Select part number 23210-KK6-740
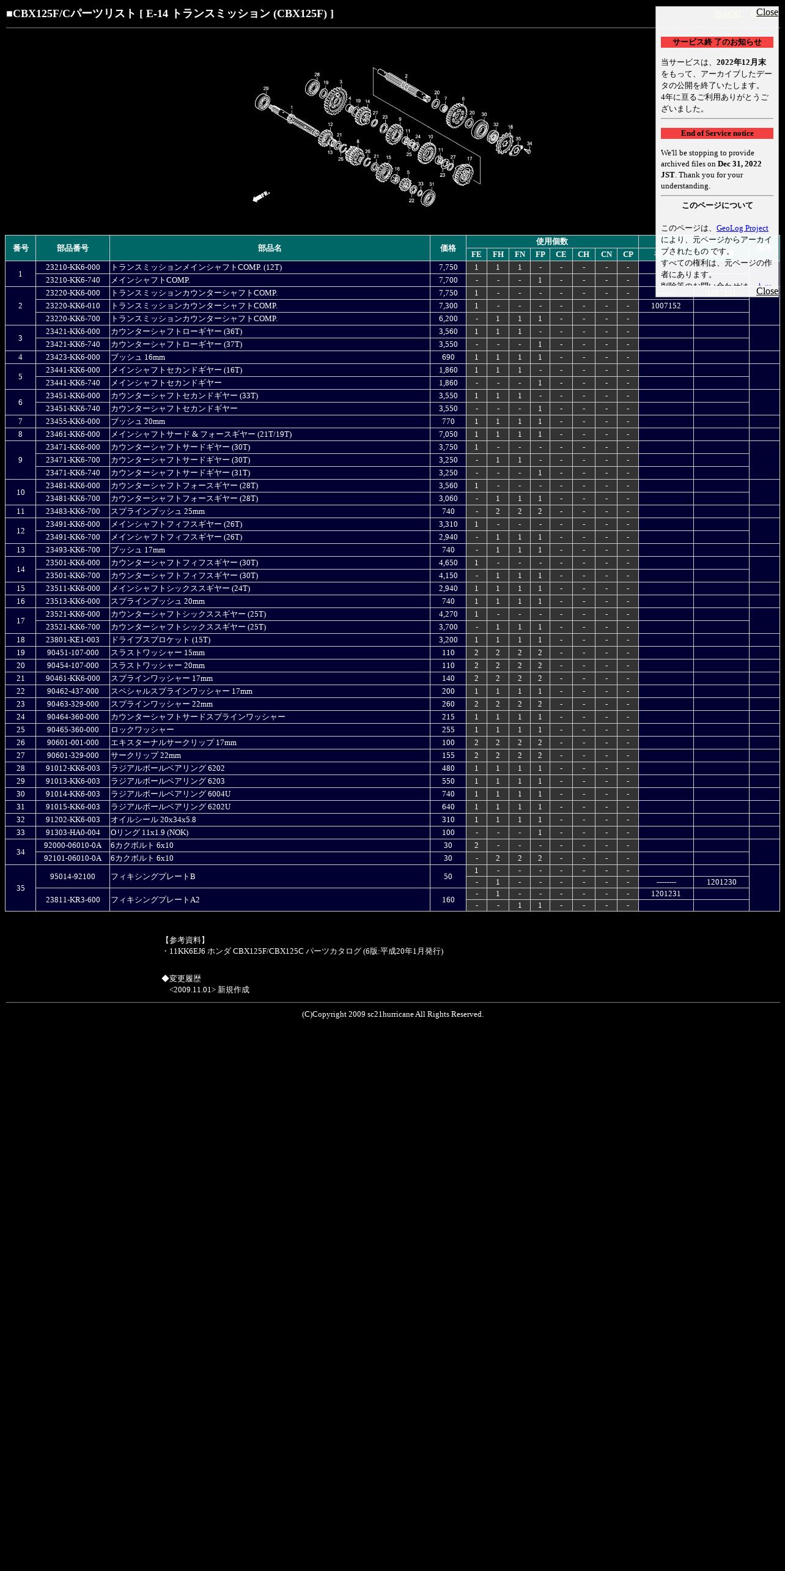The width and height of the screenshot is (785, 1571). tap(73, 280)
